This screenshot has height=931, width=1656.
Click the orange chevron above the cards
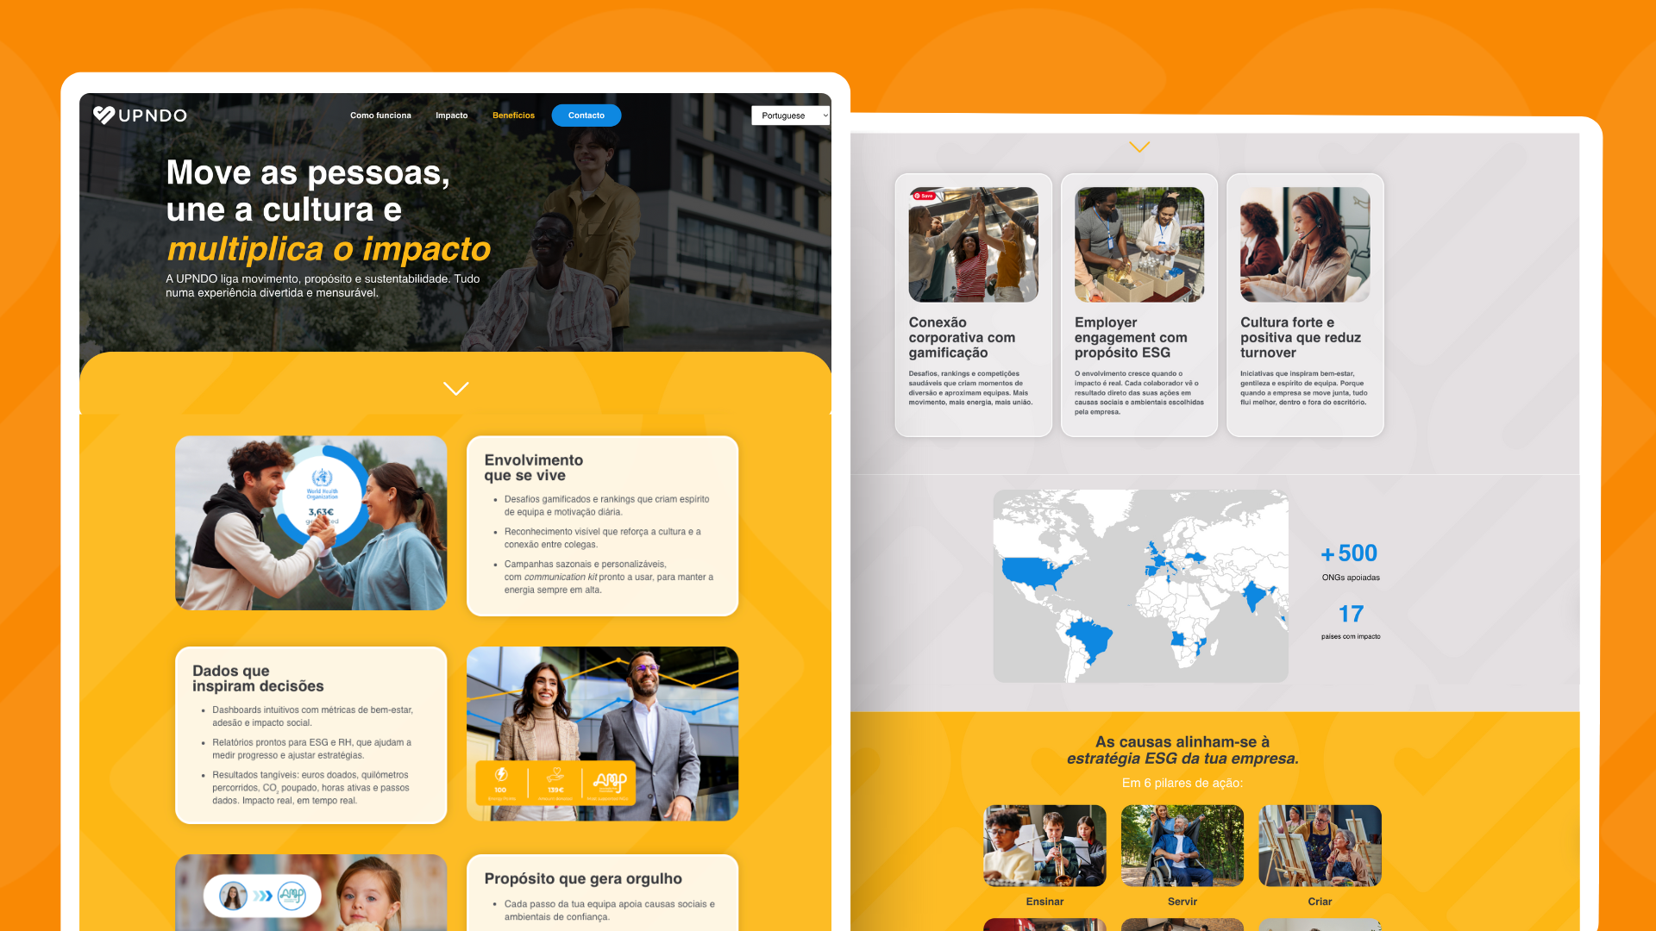pos(1139,147)
